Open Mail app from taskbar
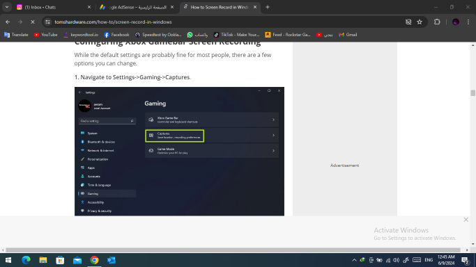Image resolution: width=476 pixels, height=267 pixels. pos(77,260)
